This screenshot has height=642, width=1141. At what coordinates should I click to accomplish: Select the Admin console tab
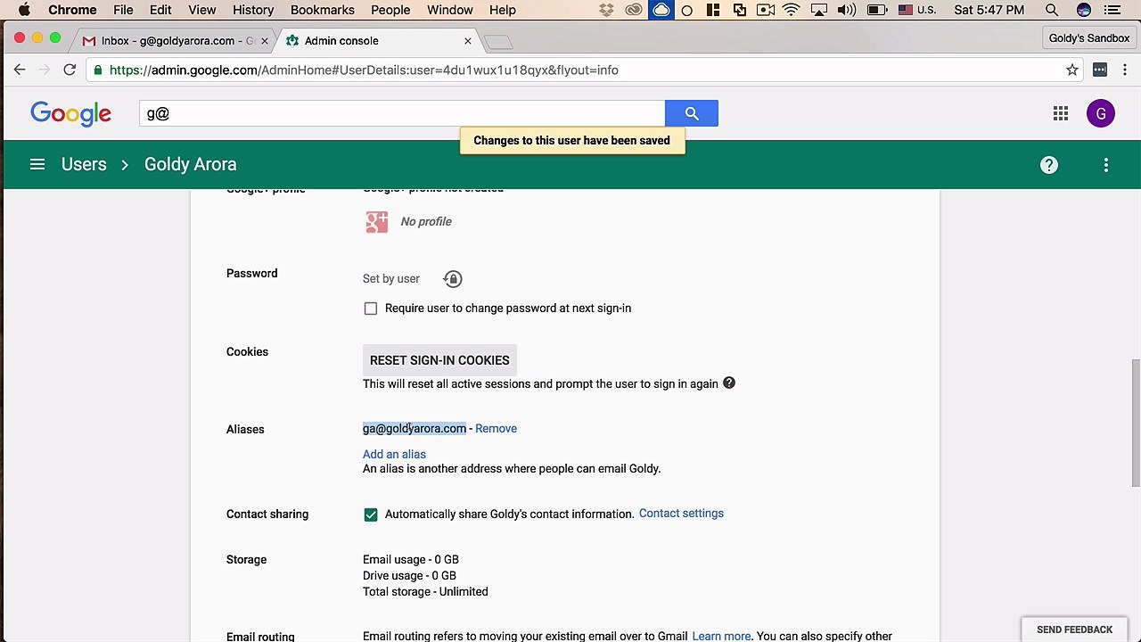click(x=378, y=41)
